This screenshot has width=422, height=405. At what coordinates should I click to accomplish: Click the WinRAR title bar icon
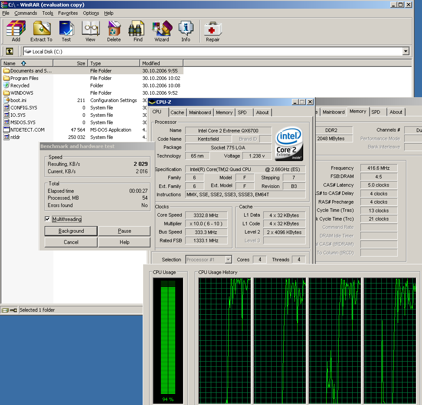(x=4, y=5)
